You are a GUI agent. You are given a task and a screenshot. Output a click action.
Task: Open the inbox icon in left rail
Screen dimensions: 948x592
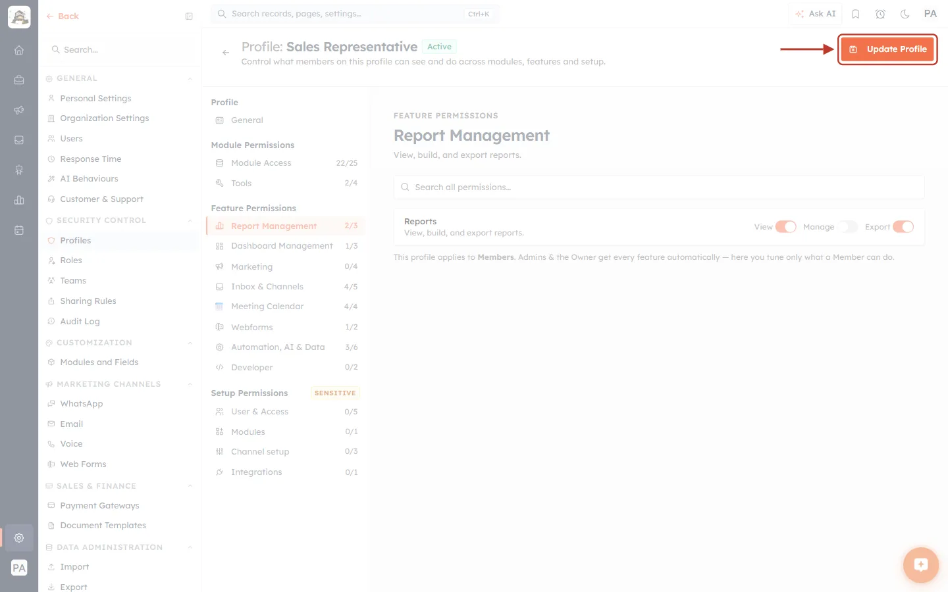19,140
